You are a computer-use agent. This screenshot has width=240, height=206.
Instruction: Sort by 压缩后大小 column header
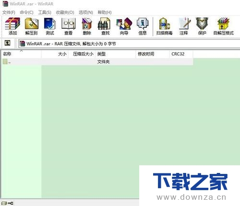pyautogui.click(x=82, y=54)
